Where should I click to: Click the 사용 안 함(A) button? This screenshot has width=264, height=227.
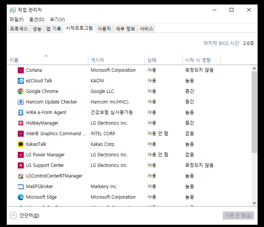[238, 215]
